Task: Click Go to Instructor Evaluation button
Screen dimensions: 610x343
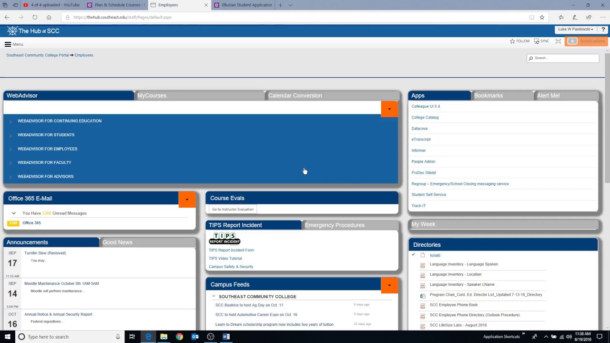Action: click(x=233, y=209)
